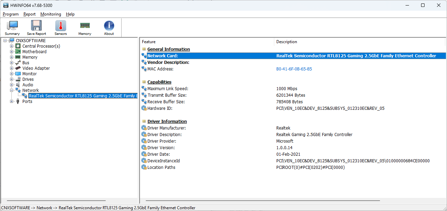
Task: Click the Driver Description label
Action: tap(164, 135)
